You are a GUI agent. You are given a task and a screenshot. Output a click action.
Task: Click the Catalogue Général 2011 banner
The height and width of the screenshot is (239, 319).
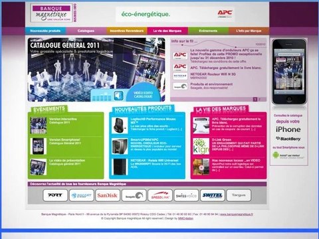coord(96,70)
